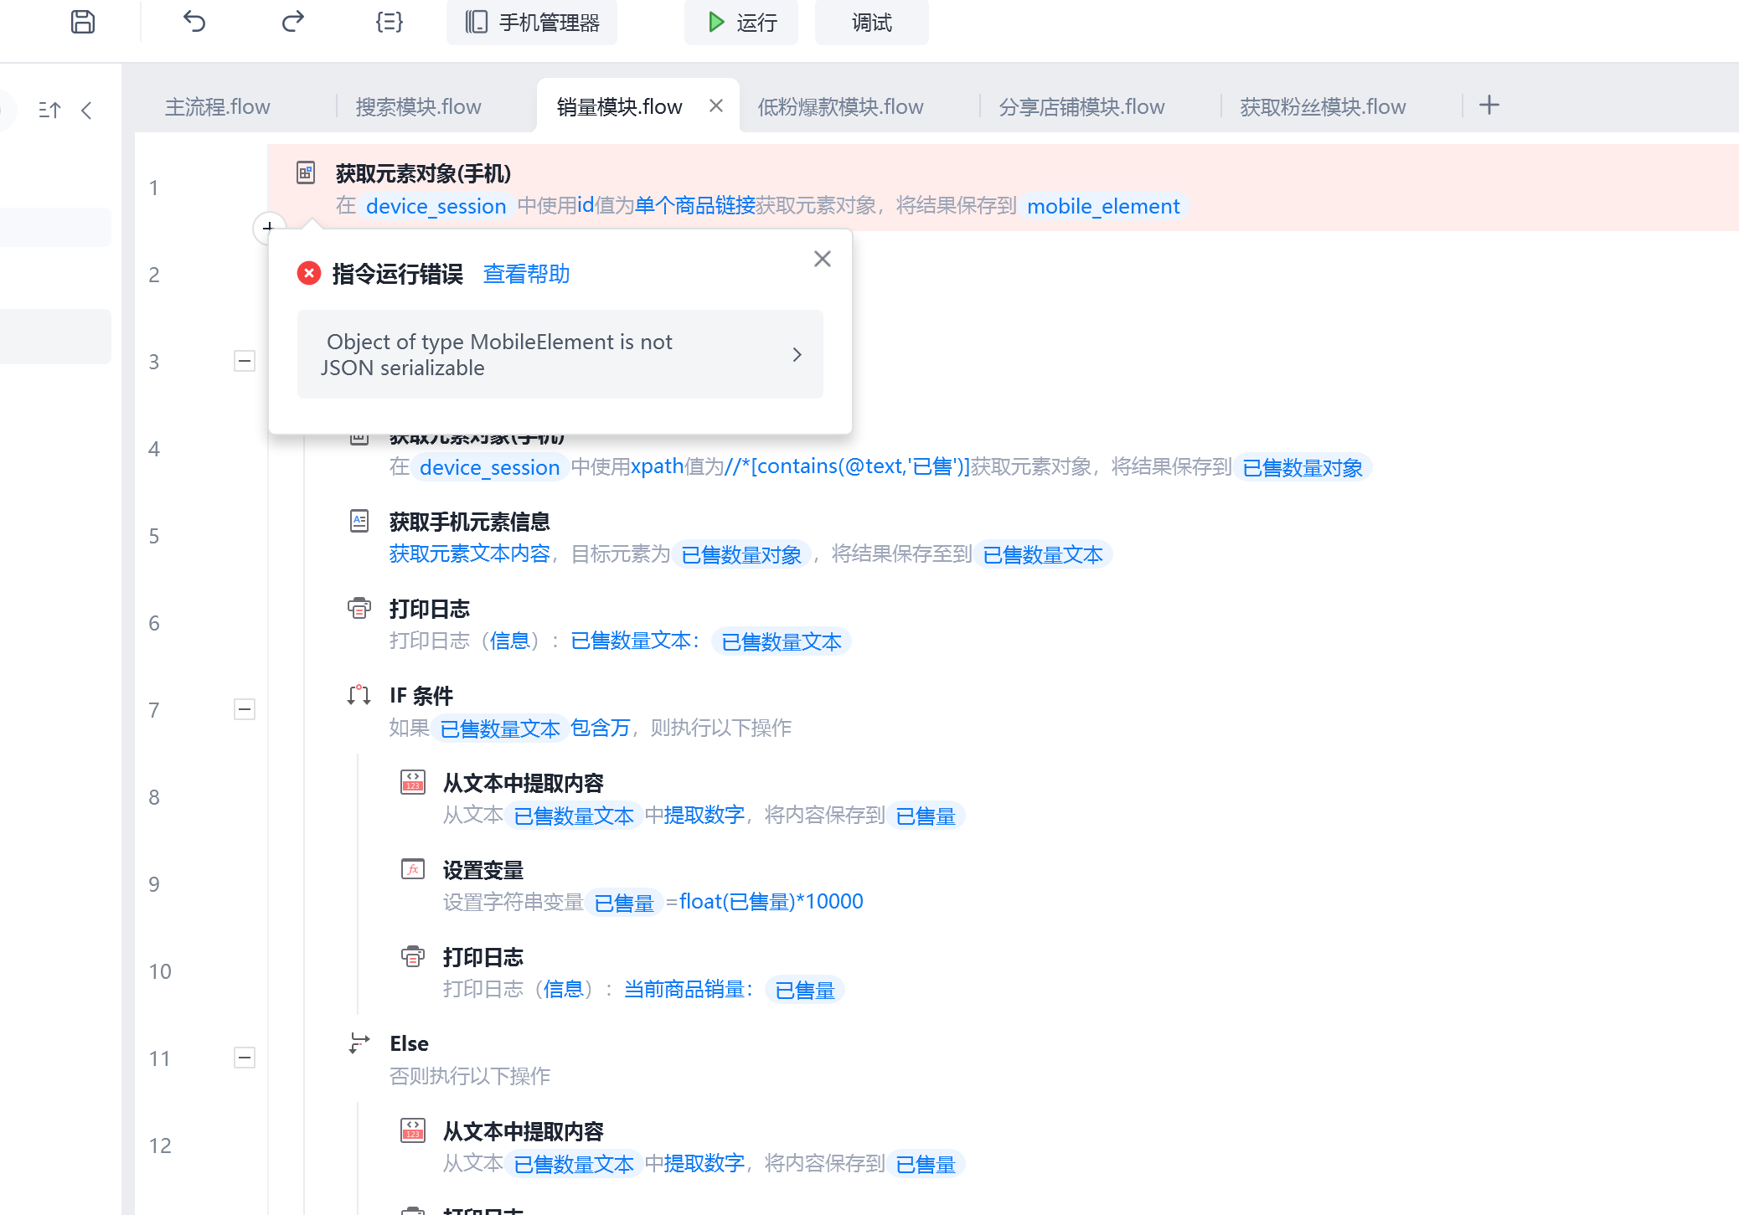Screen dimensions: 1739x1215
Task: Click the save icon in toolbar
Action: 82,22
